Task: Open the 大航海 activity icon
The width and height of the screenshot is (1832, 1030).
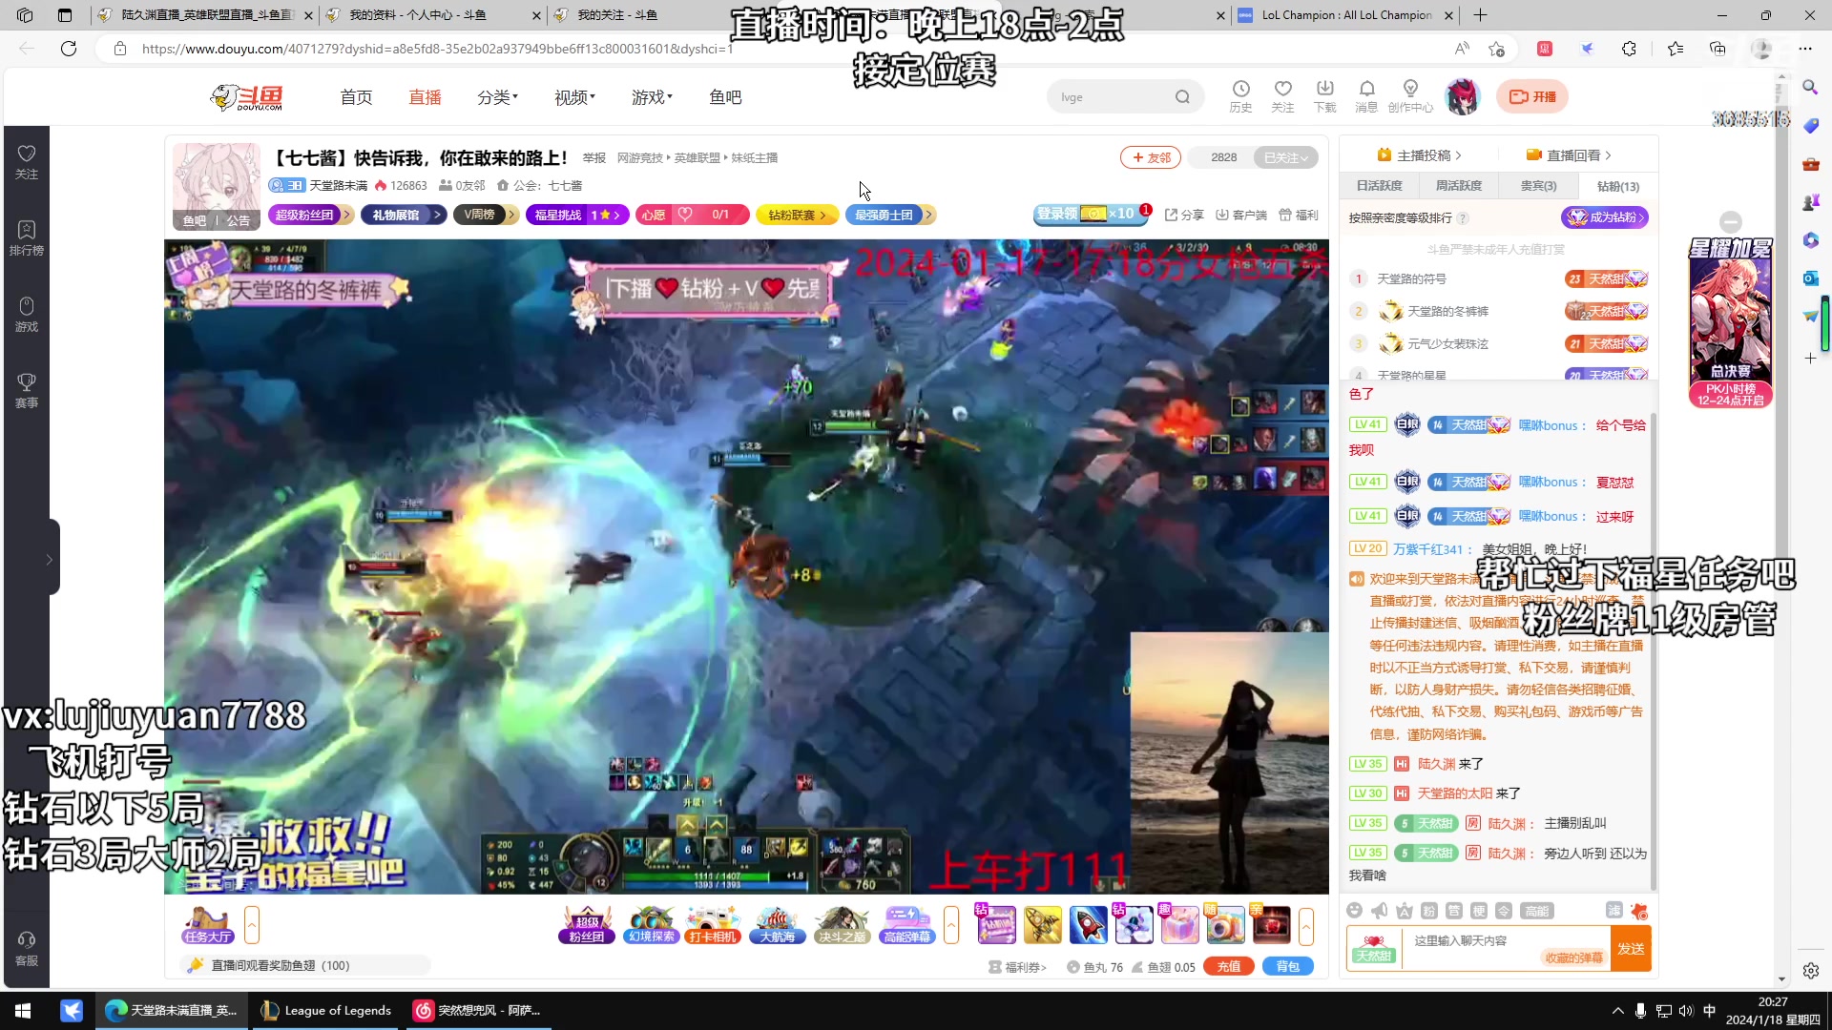Action: point(777,925)
